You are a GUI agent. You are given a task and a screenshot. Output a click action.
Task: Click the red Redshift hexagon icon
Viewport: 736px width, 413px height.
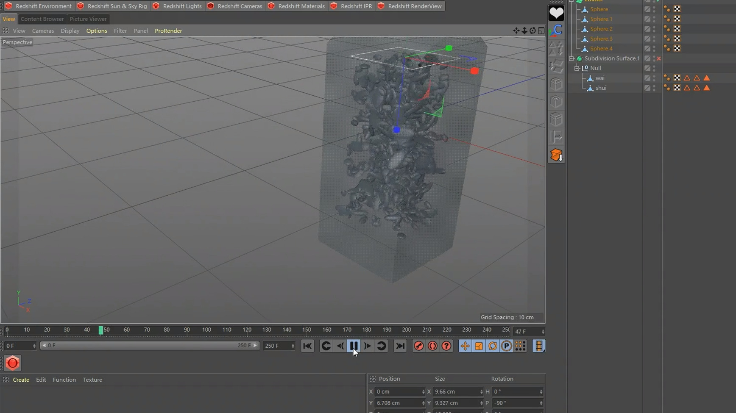click(12, 363)
